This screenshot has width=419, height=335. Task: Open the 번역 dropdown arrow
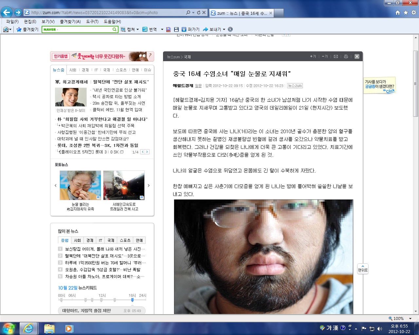pos(162,29)
